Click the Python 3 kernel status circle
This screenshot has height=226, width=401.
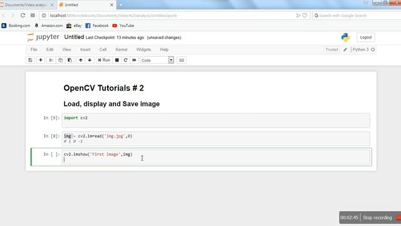(373, 50)
